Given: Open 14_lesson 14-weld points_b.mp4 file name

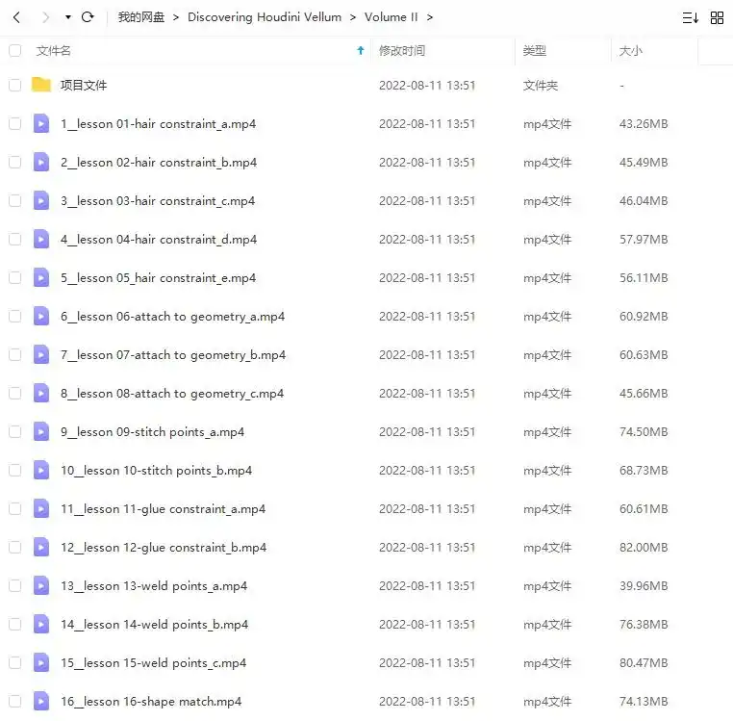Looking at the screenshot, I should tap(154, 625).
